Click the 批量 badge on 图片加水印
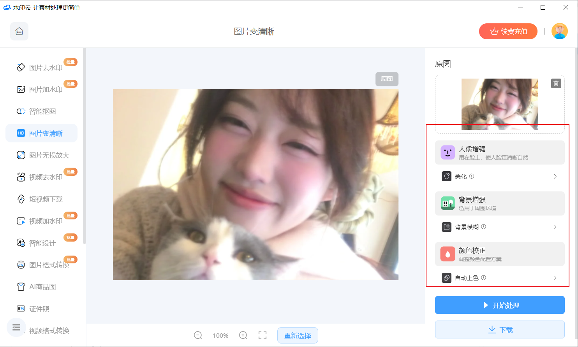578x347 pixels. [70, 84]
